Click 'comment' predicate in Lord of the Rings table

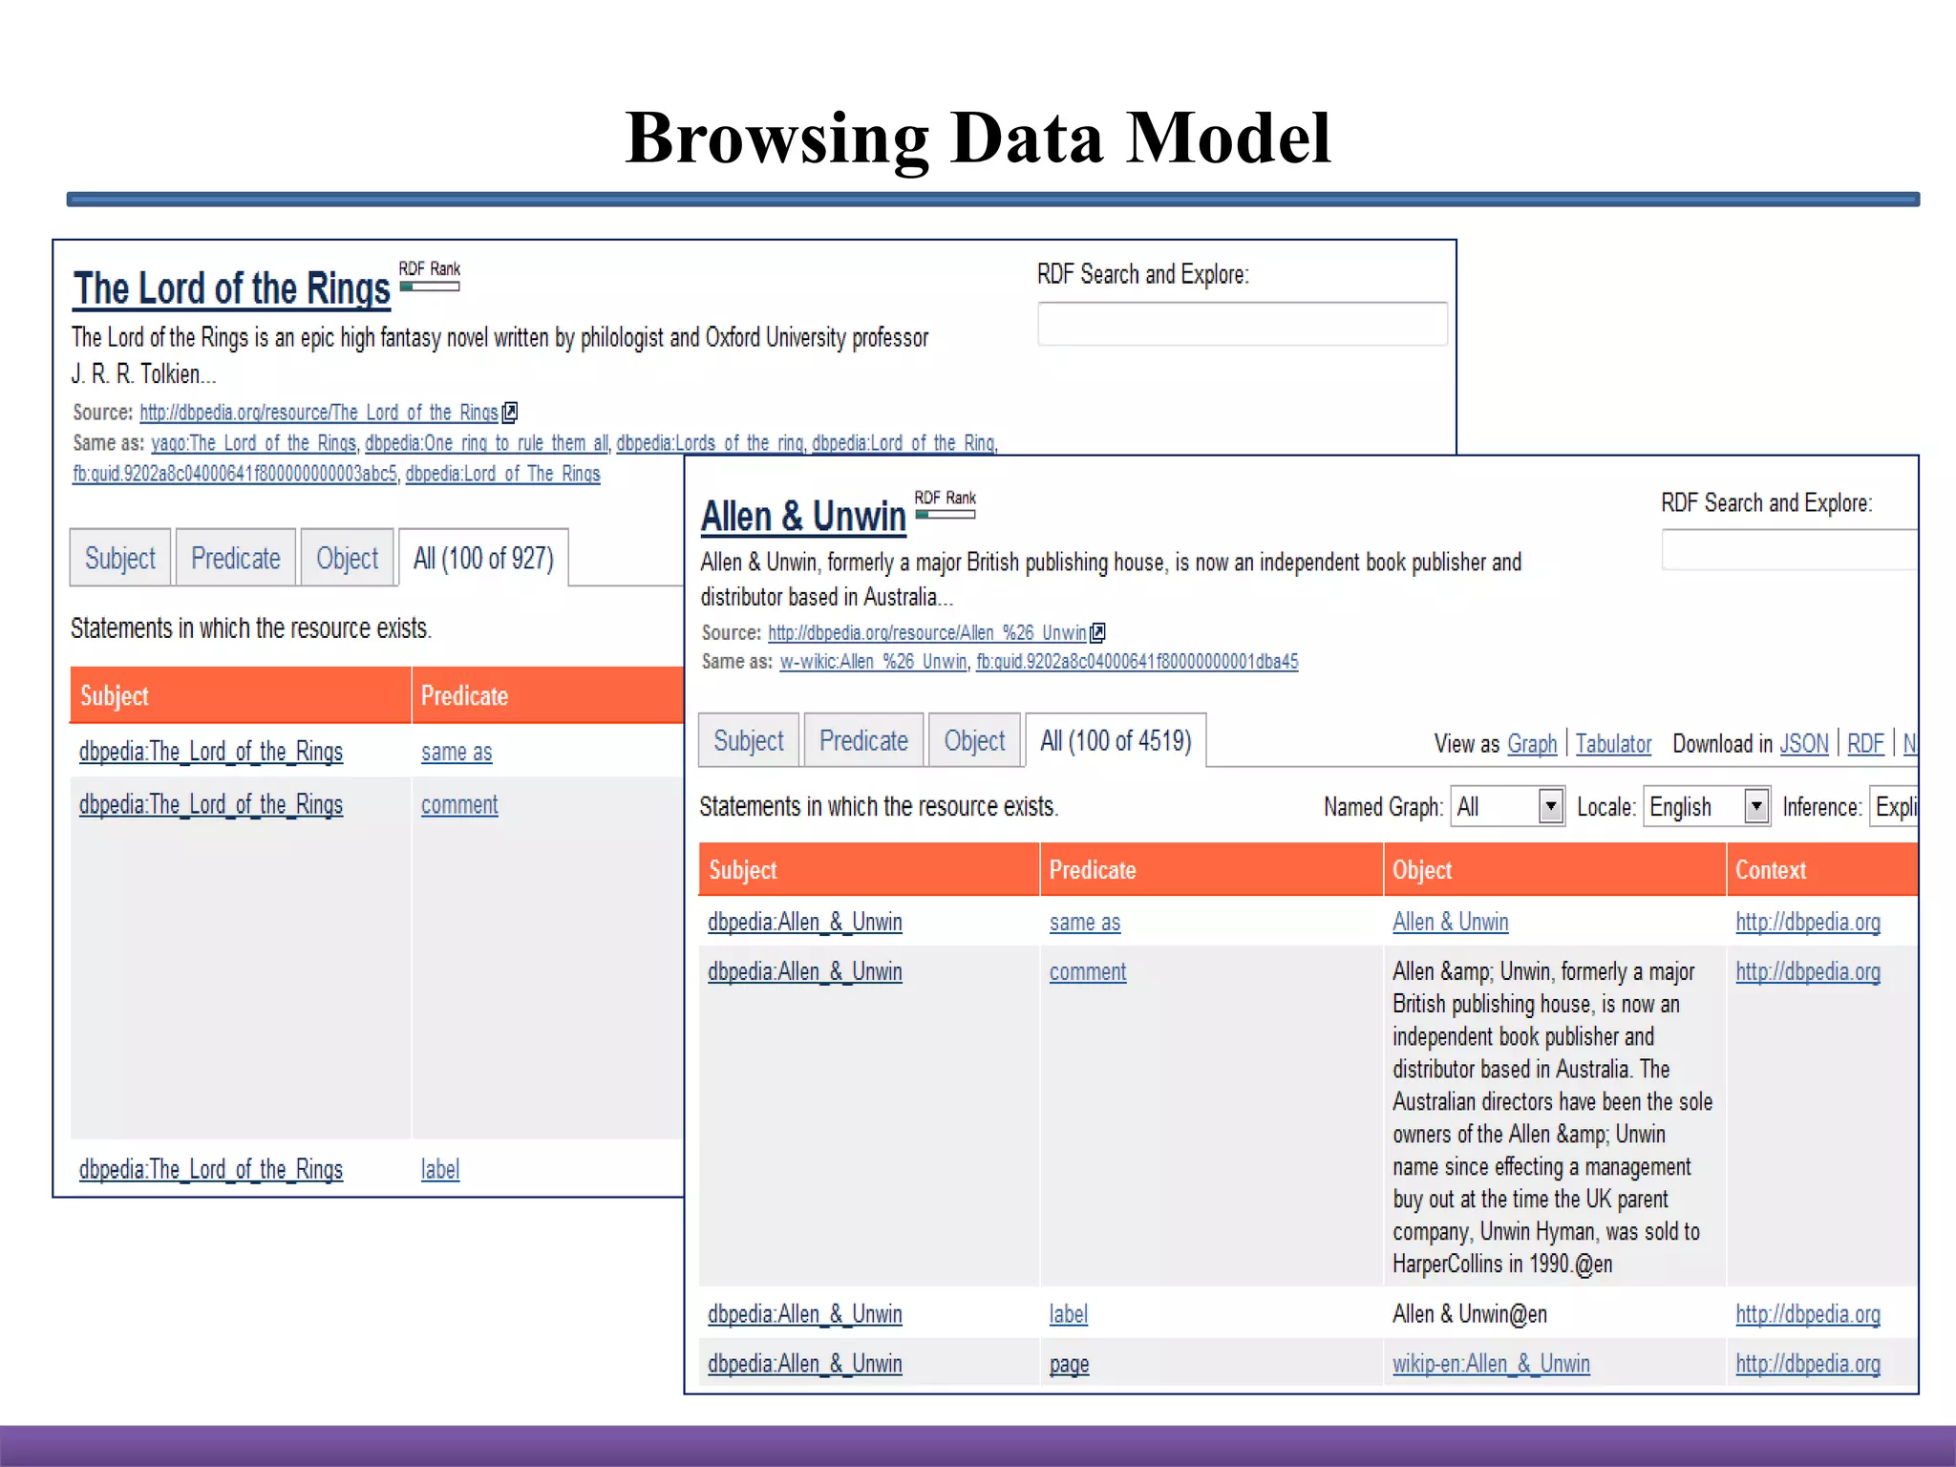[459, 805]
